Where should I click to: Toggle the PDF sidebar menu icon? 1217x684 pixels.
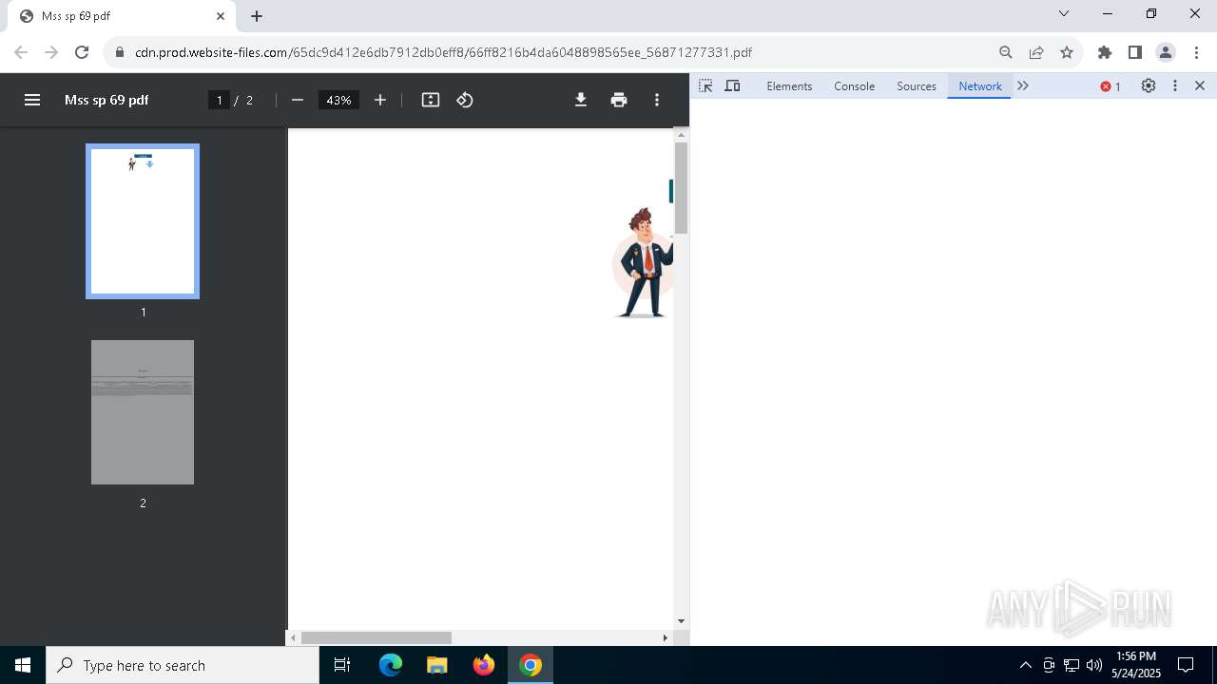(x=32, y=100)
